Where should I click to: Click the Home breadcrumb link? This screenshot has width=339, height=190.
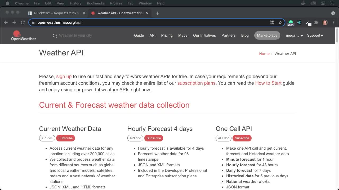264,53
